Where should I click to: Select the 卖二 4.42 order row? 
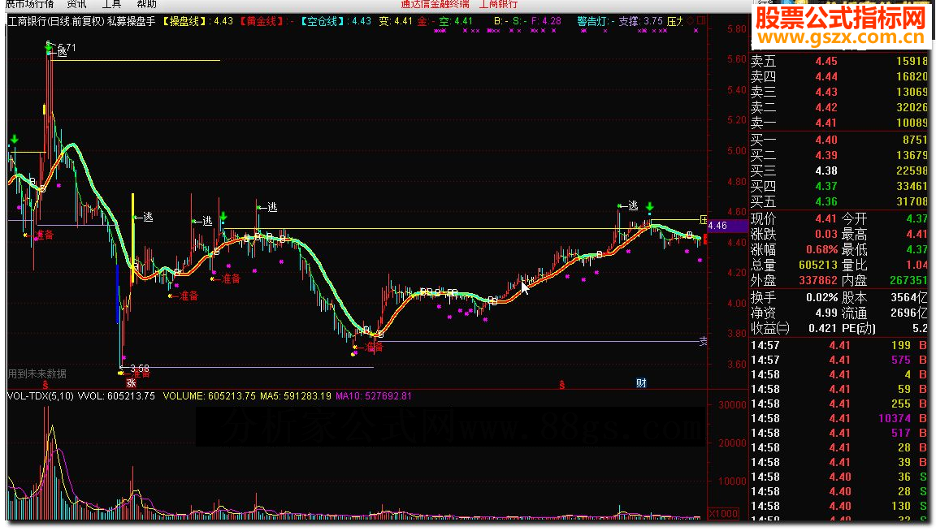coord(838,108)
